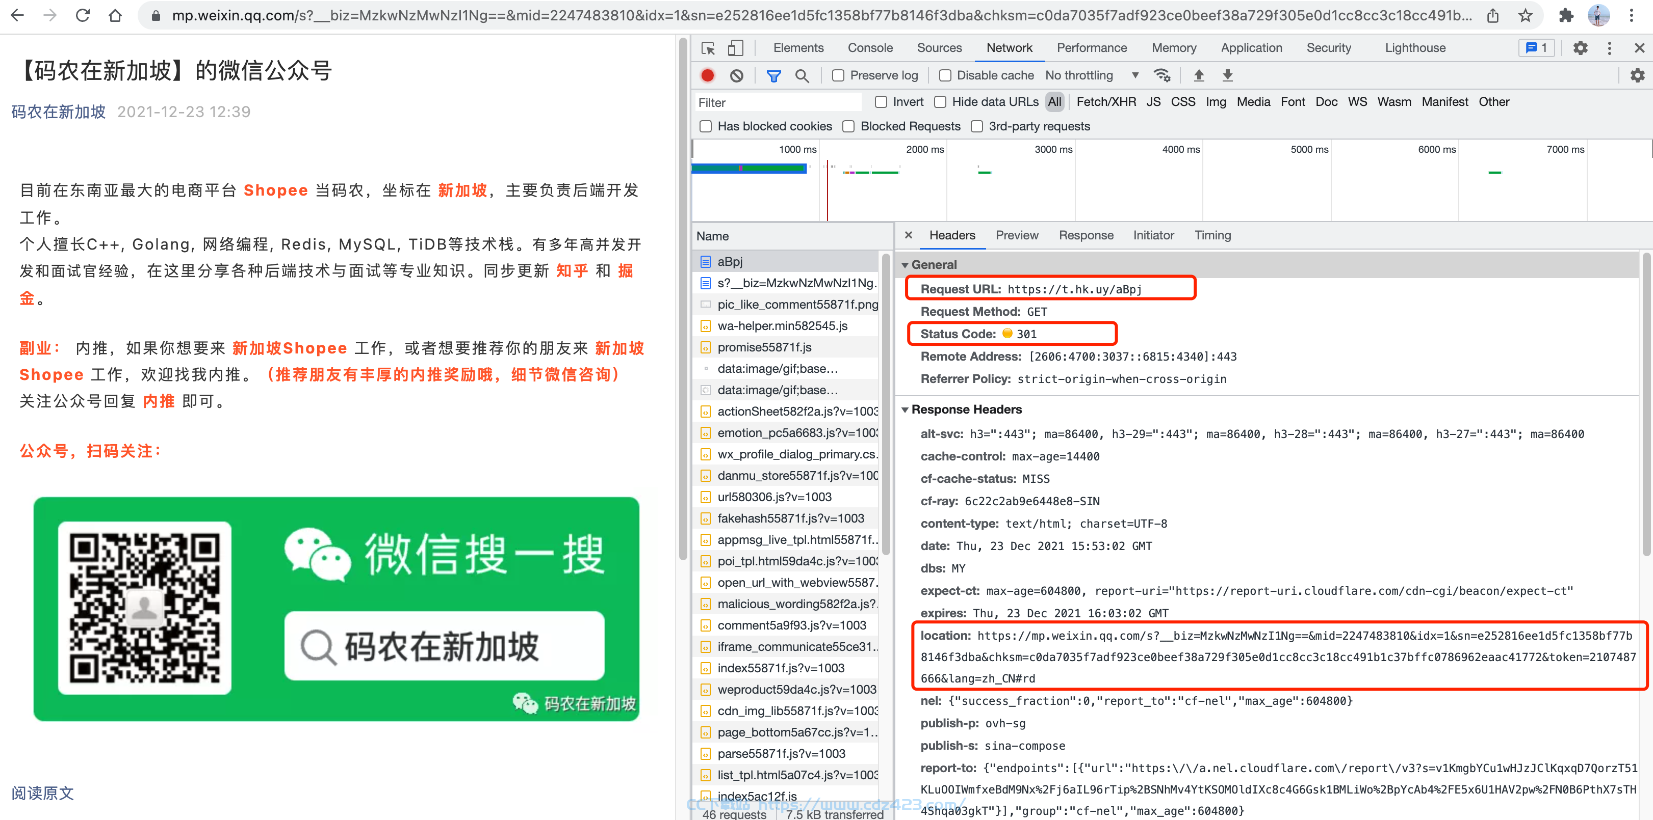The image size is (1653, 820).
Task: Click the 码农在新加坡 account link
Action: 59,112
